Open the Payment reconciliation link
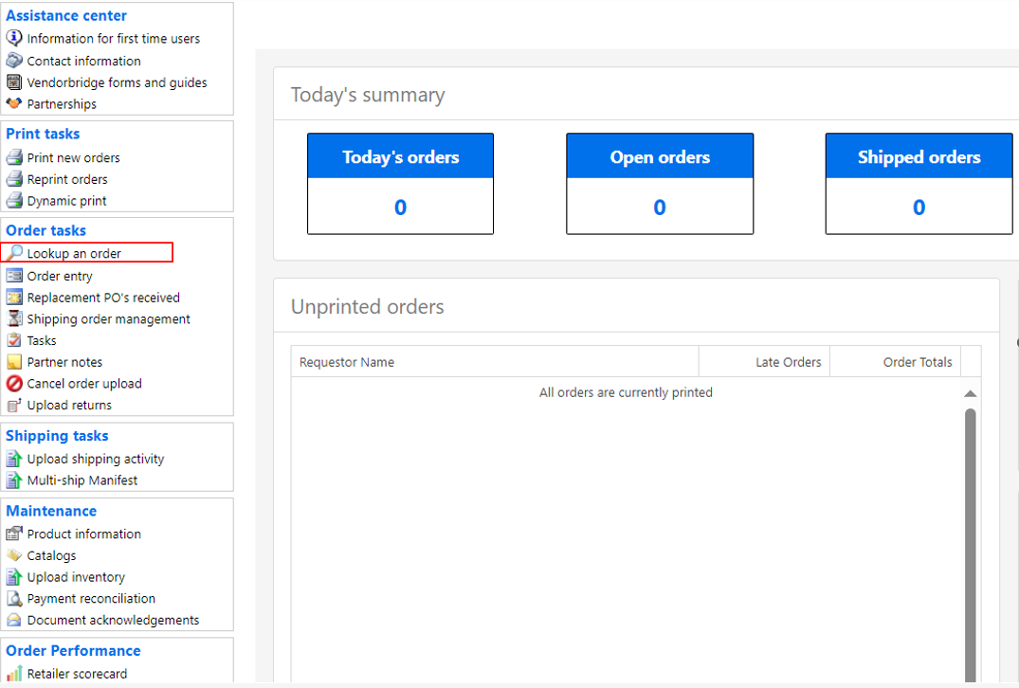1019x688 pixels. click(x=91, y=598)
